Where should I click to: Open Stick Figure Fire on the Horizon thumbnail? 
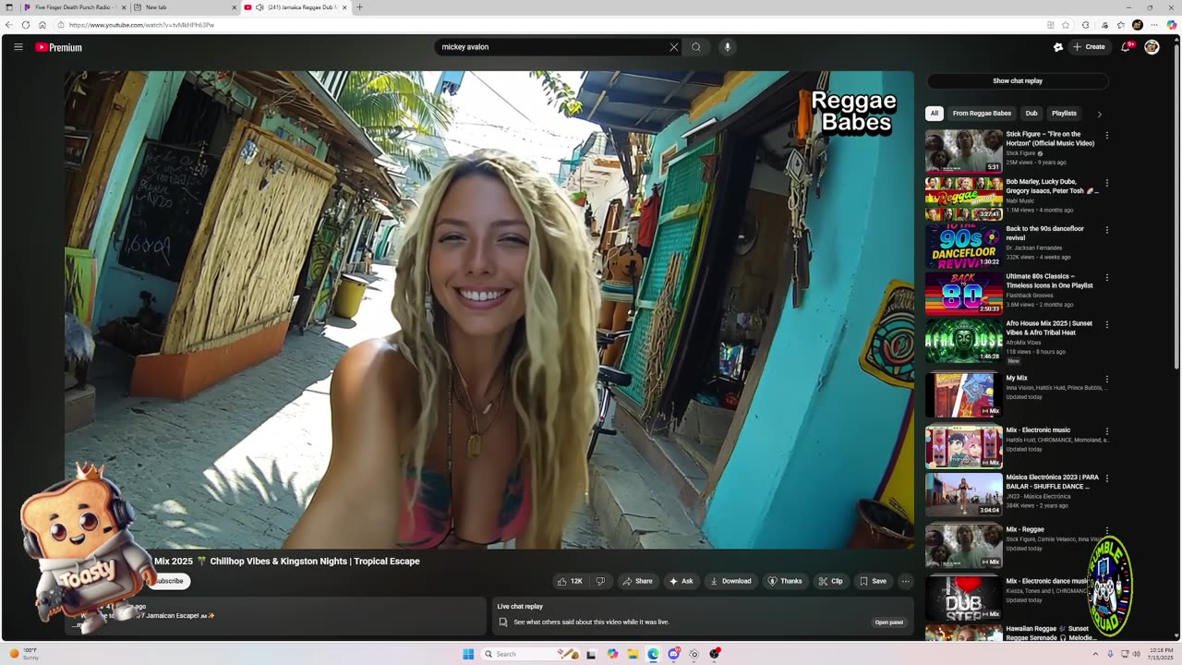964,151
